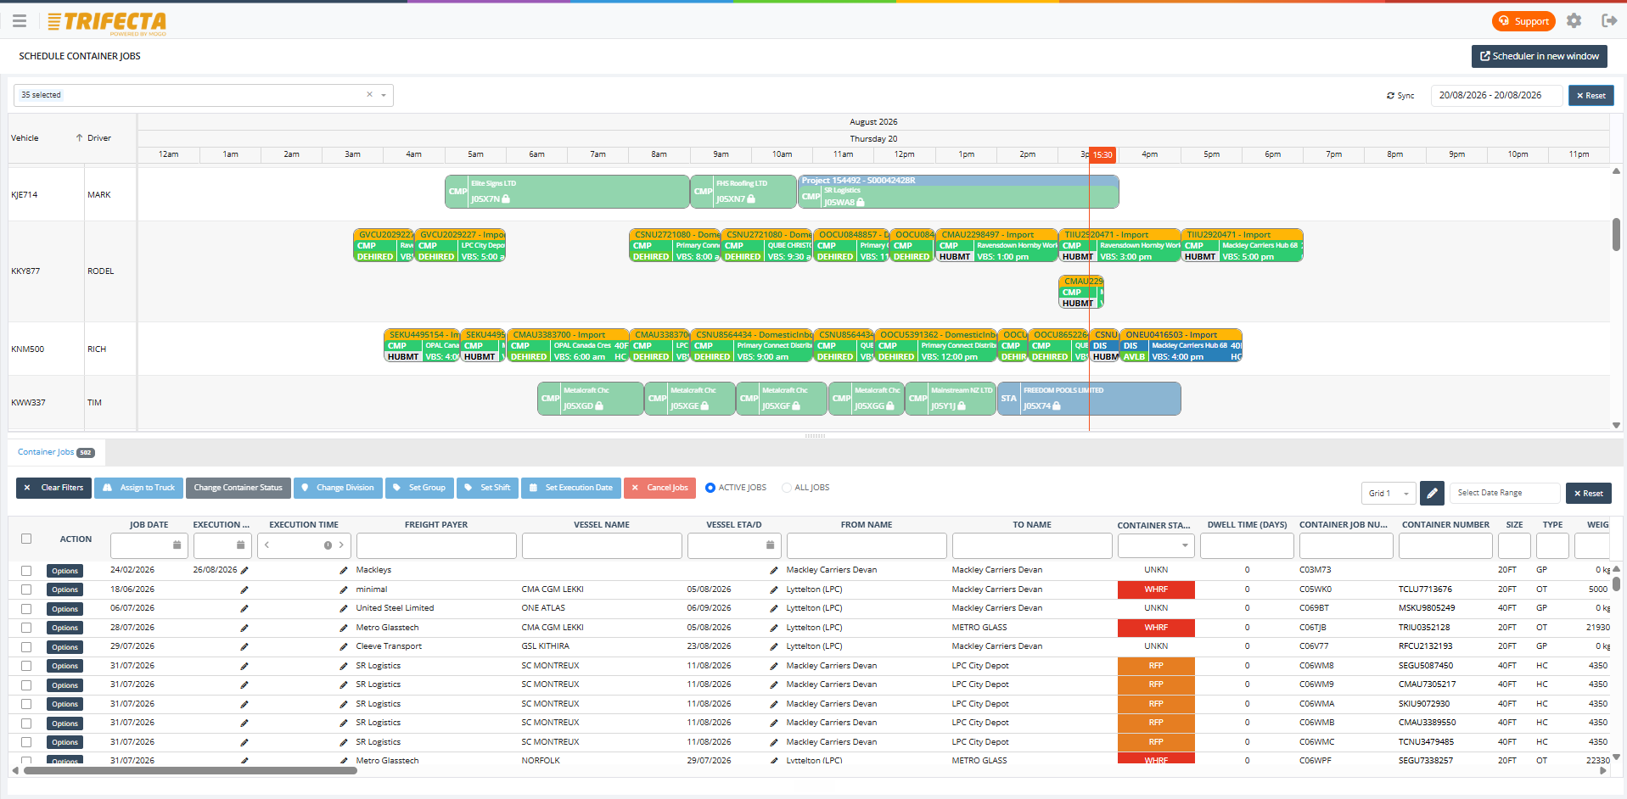Click WHRF status for C06TJB
Screen dimensions: 1627x799
(x=1156, y=628)
